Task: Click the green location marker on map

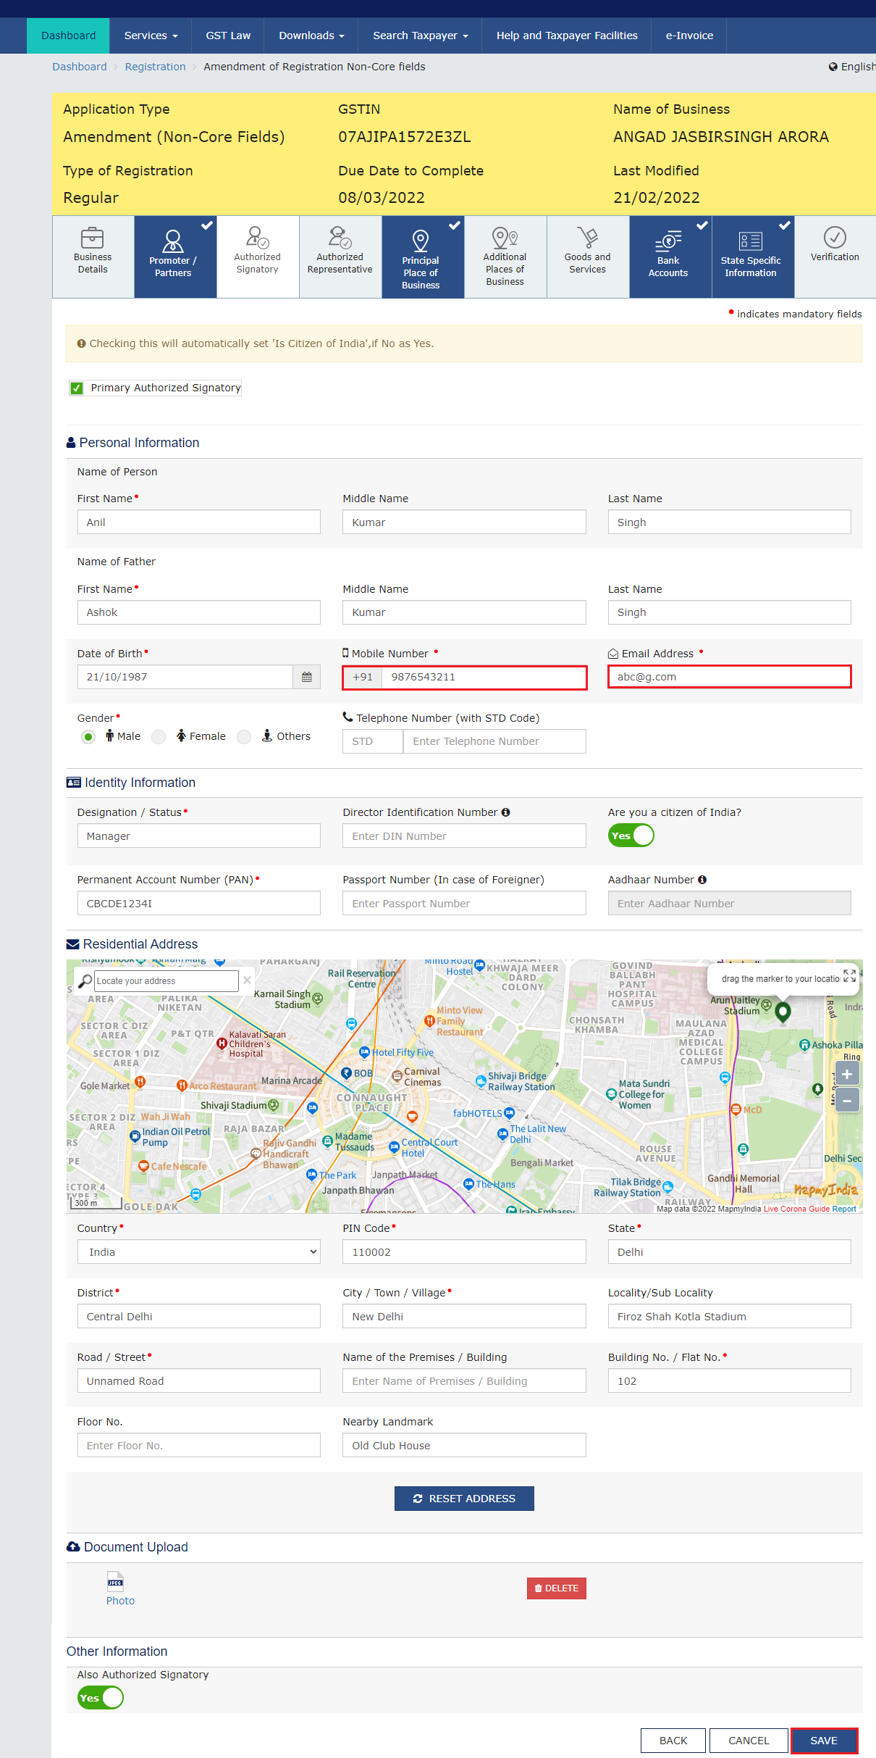Action: point(783,1010)
